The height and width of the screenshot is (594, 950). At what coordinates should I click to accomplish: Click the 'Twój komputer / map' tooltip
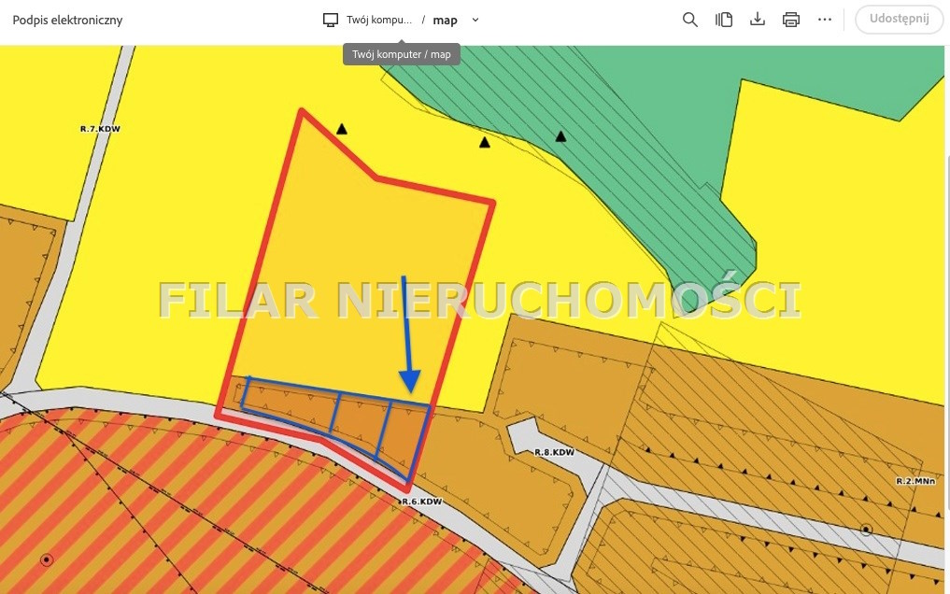[402, 54]
